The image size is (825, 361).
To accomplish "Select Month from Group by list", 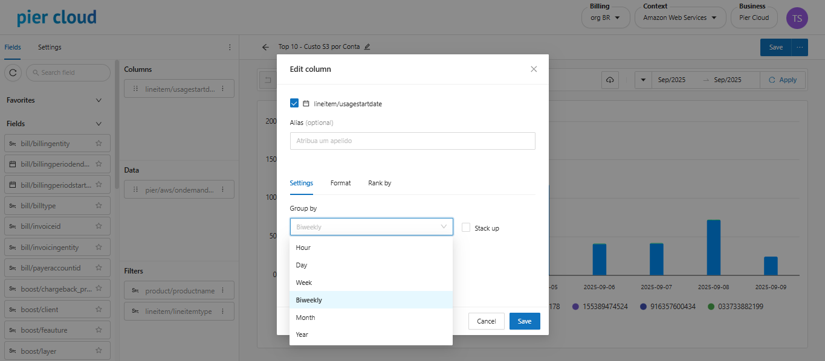I will tap(305, 318).
